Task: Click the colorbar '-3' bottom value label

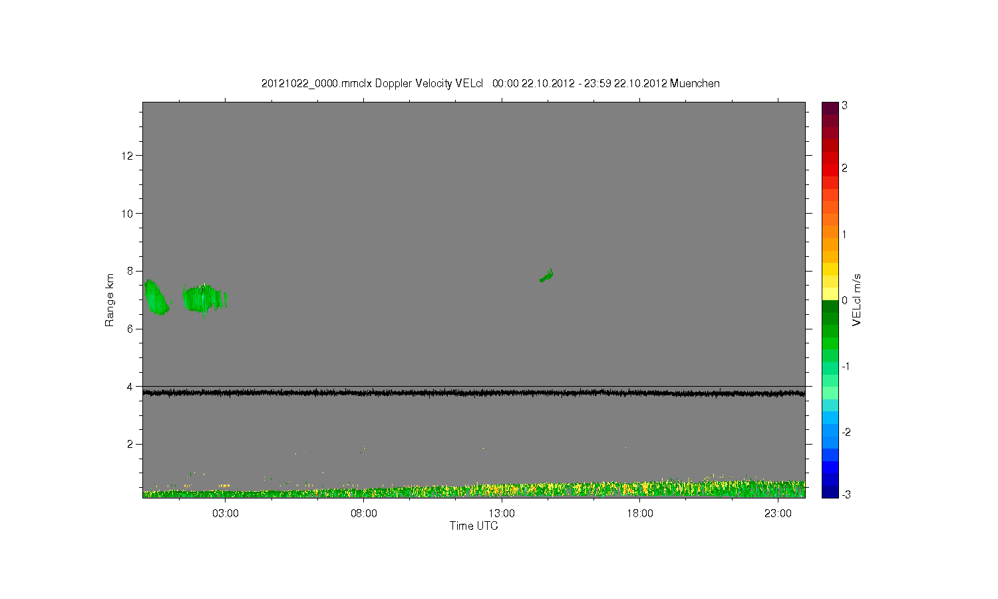Action: tap(846, 495)
